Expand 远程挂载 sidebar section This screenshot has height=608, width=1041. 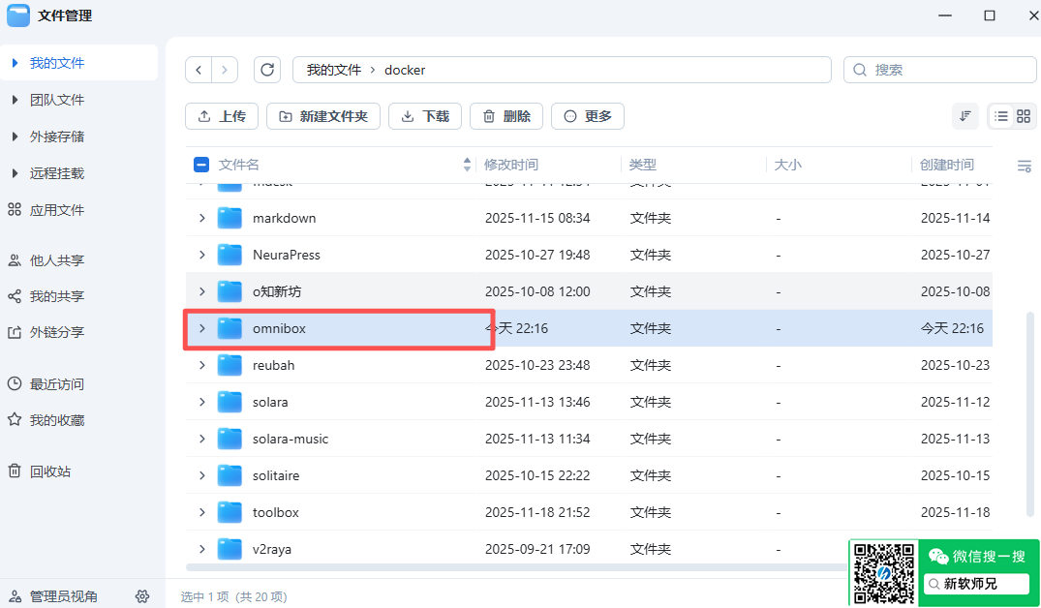click(x=56, y=173)
